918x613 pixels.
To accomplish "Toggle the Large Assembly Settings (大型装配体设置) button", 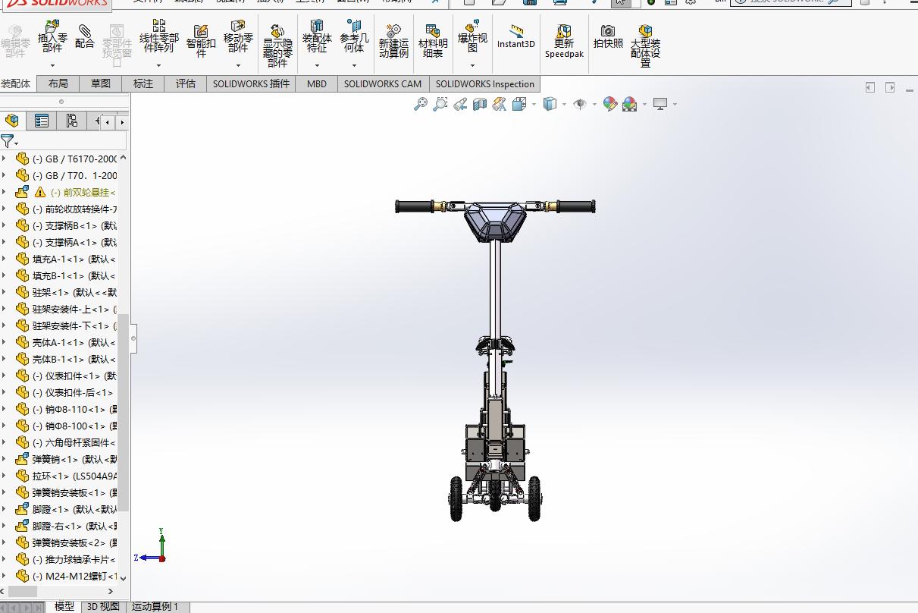I will tap(645, 46).
